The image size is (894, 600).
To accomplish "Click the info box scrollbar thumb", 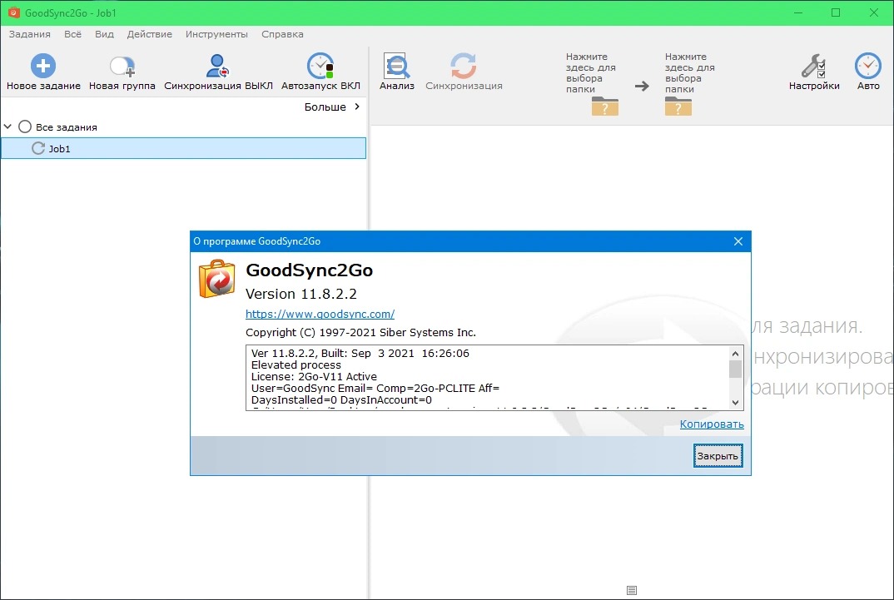I will coord(736,369).
